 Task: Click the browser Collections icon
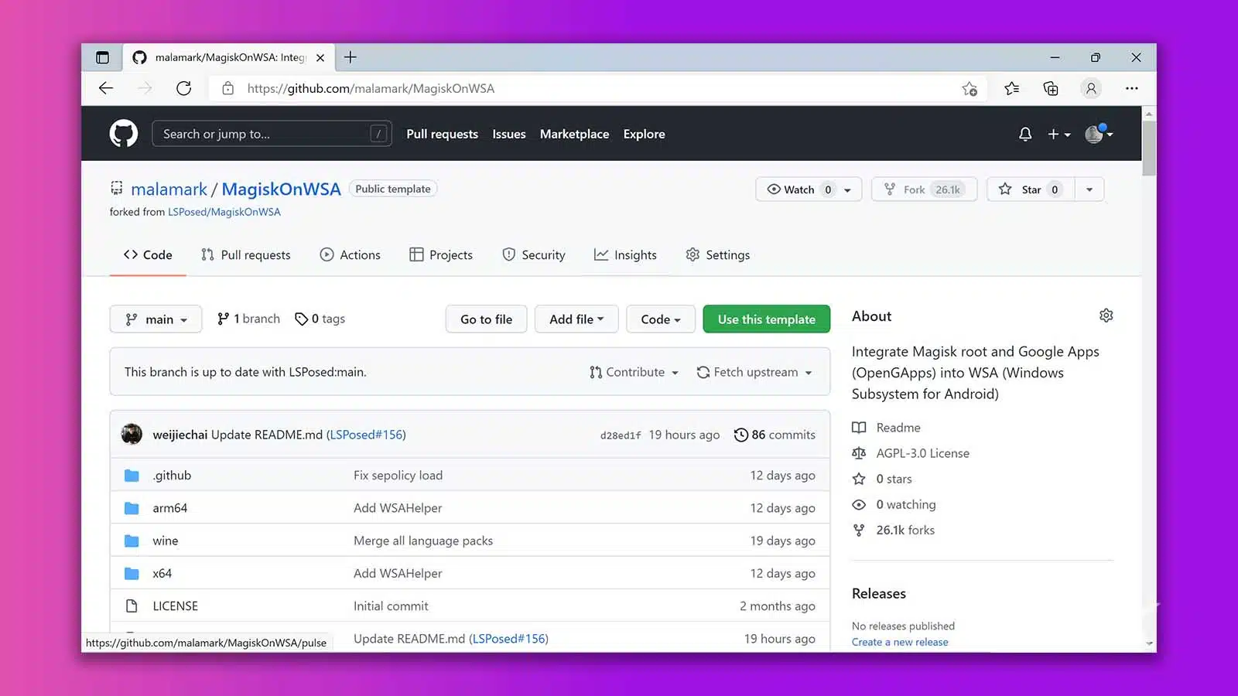coord(1051,88)
